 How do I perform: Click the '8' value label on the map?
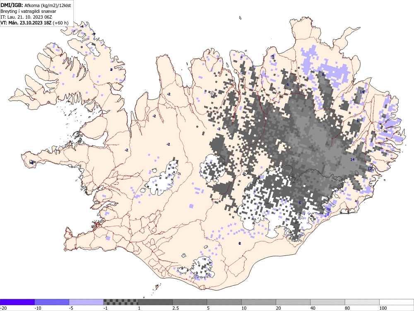pyautogui.click(x=323, y=75)
